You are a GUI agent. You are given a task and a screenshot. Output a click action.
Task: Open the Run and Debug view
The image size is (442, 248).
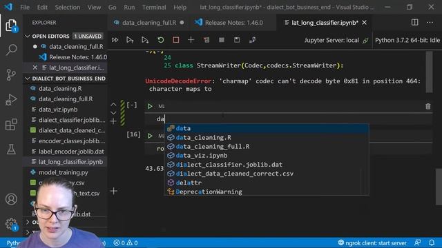[x=11, y=99]
